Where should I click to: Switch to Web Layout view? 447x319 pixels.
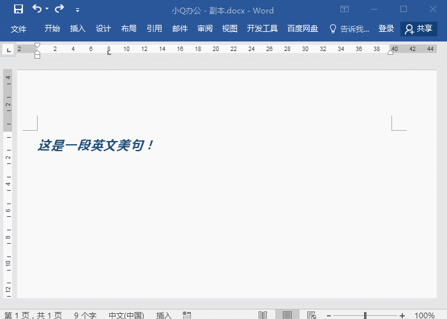pos(312,315)
